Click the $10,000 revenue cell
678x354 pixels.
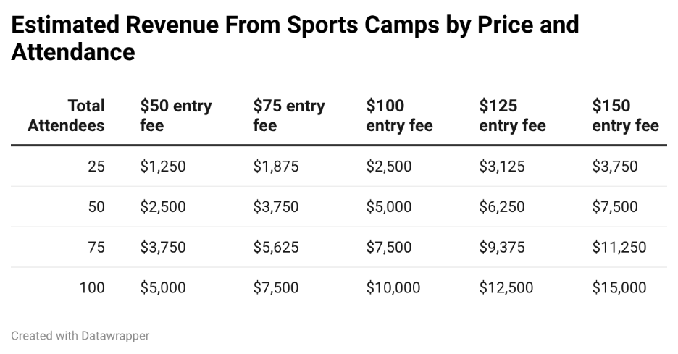coord(393,288)
